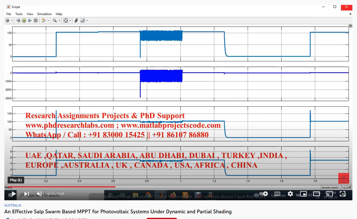Open the Tools menu
The height and width of the screenshot is (219, 357).
click(x=19, y=14)
